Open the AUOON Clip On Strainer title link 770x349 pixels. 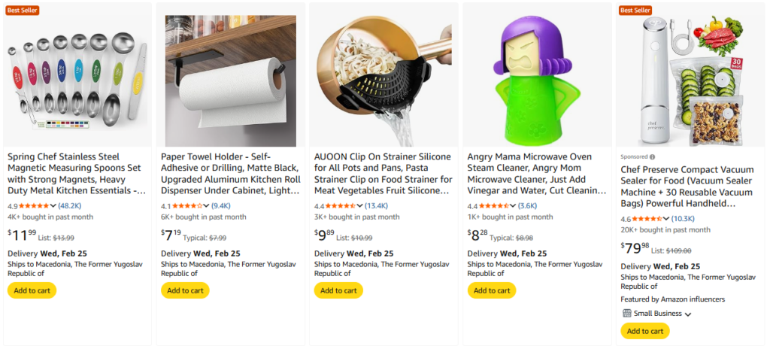click(x=383, y=174)
